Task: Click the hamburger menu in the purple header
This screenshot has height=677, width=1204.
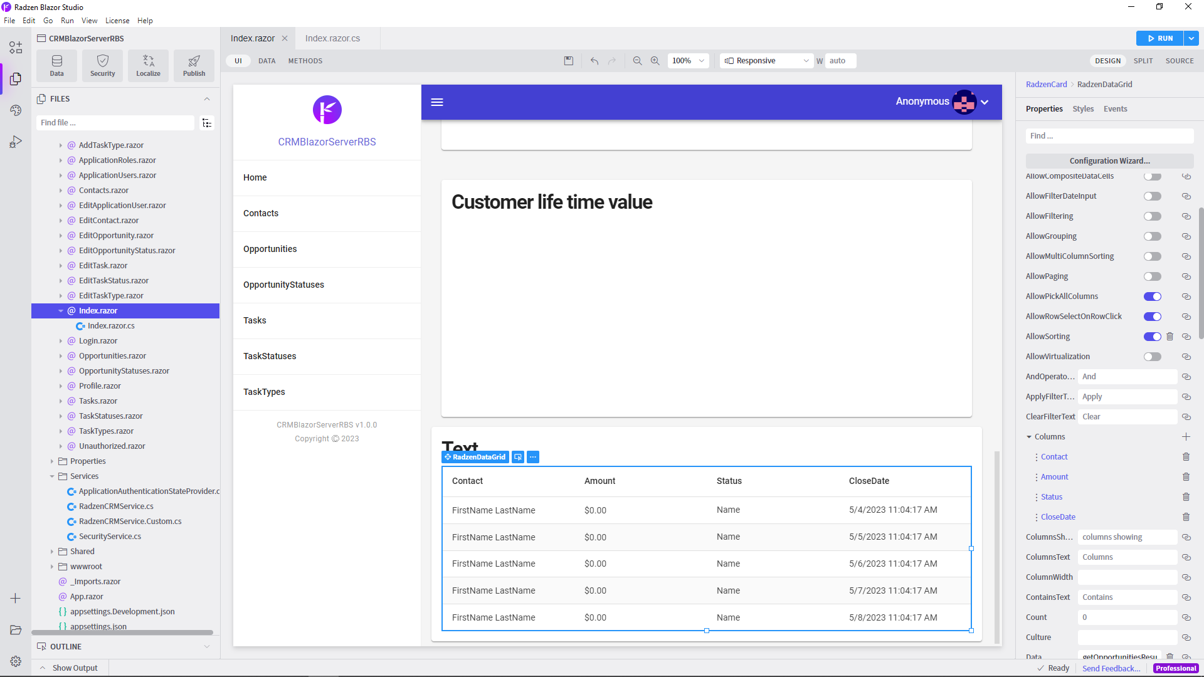Action: point(437,102)
